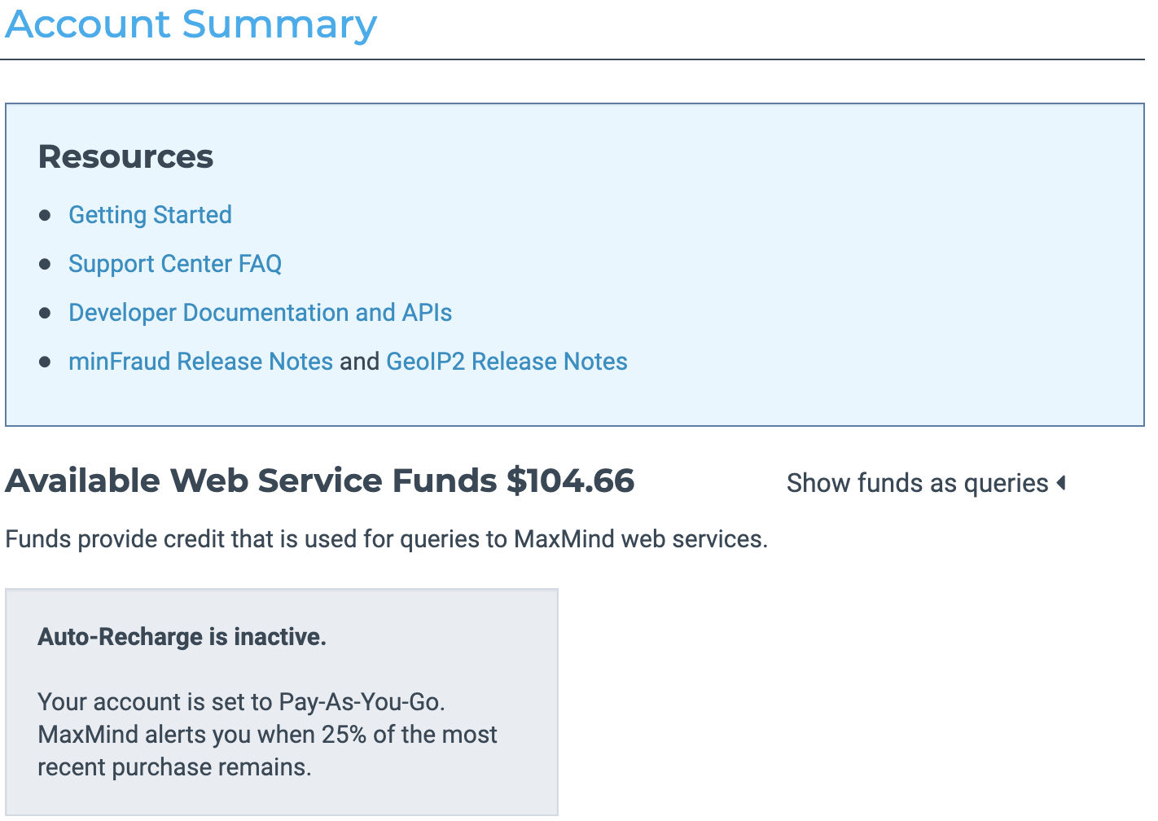Click the funds credit description sentence

coord(386,539)
